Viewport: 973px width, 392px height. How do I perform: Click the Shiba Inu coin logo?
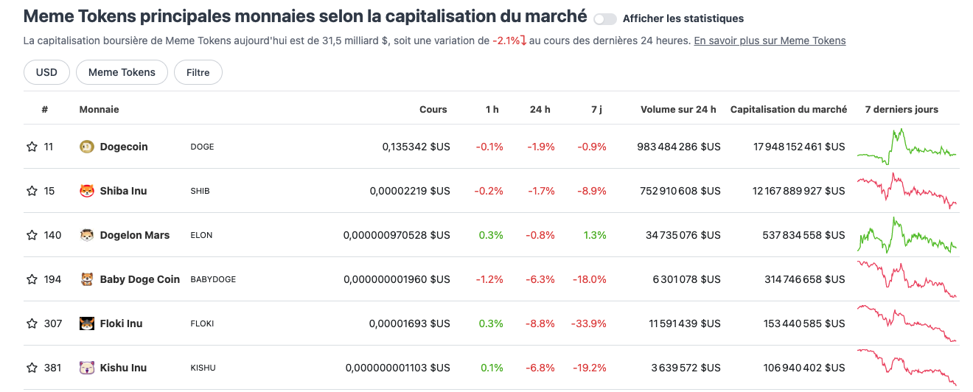tap(87, 191)
